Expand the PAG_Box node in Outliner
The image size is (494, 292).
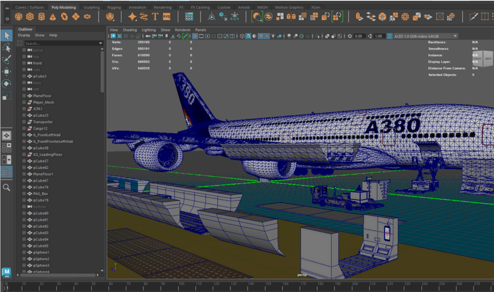pyautogui.click(x=24, y=193)
